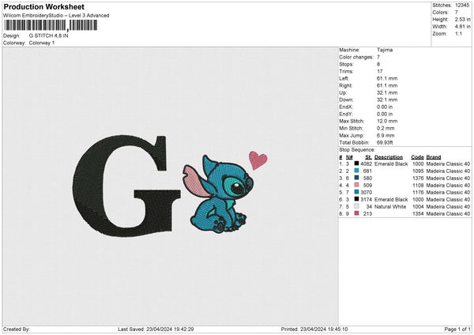The height and width of the screenshot is (335, 474).
Task: Click the Production Worksheet title
Action: tap(43, 6)
